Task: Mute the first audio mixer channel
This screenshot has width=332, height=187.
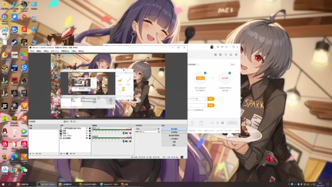Action: (127, 133)
